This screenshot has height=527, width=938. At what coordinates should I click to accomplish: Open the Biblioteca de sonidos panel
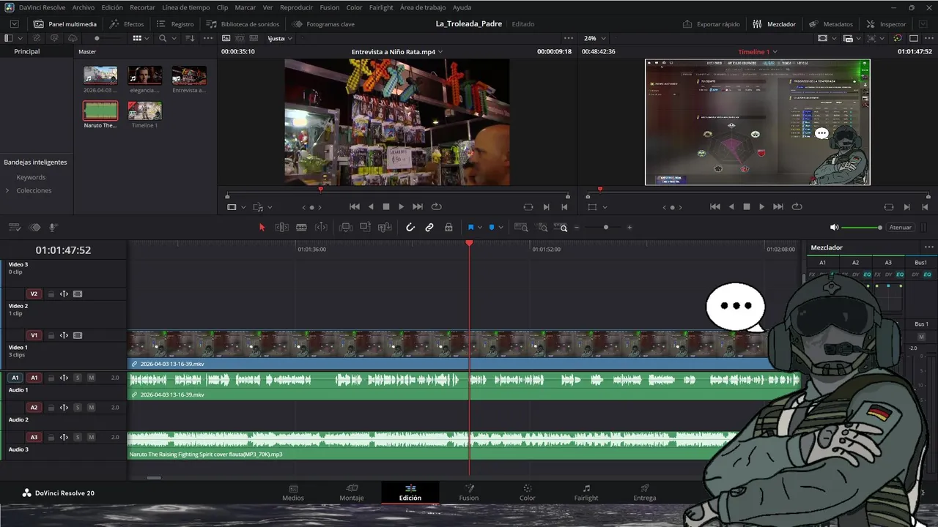tap(243, 24)
